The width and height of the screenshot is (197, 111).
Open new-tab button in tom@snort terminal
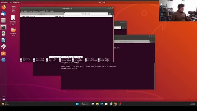tap(110, 14)
